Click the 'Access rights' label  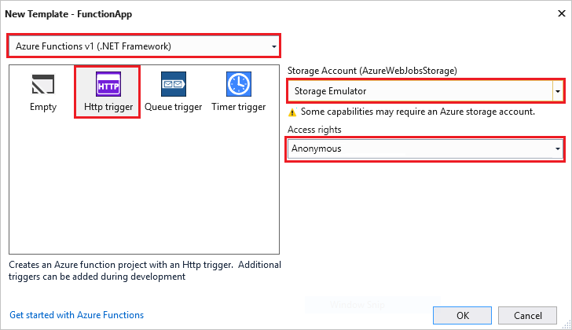pyautogui.click(x=314, y=130)
